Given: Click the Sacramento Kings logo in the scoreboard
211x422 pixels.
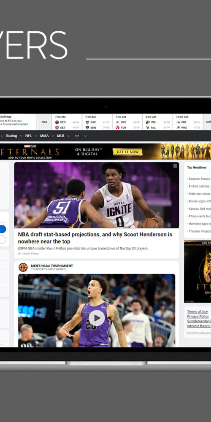Looking at the screenshot, I should [x=87, y=122].
